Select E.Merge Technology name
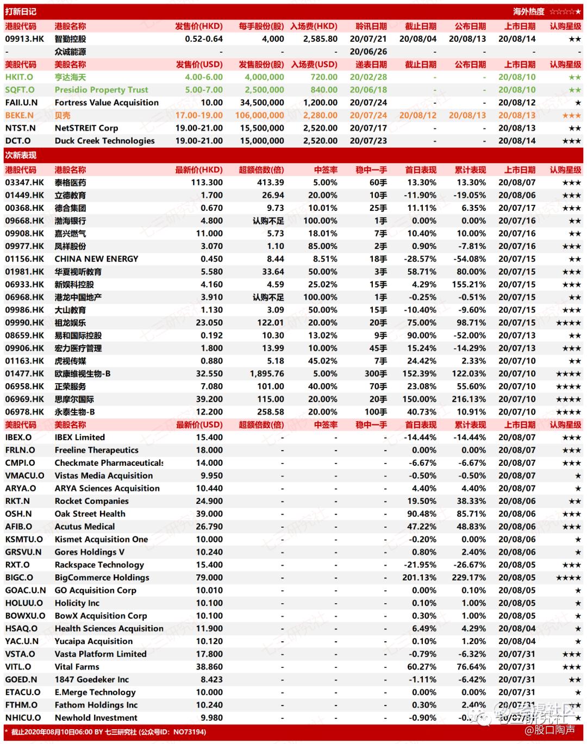This screenshot has width=587, height=744. coord(95,692)
